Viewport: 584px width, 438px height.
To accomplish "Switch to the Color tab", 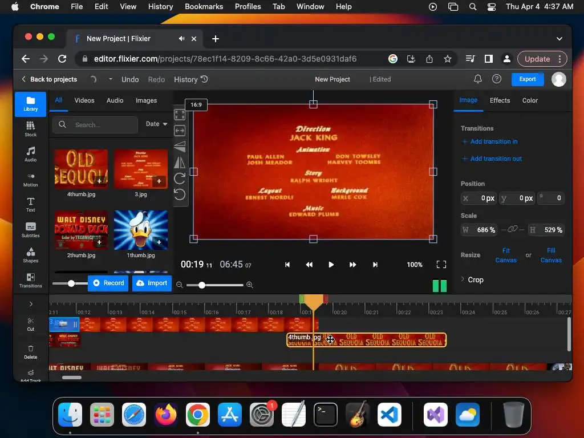I will (x=530, y=100).
